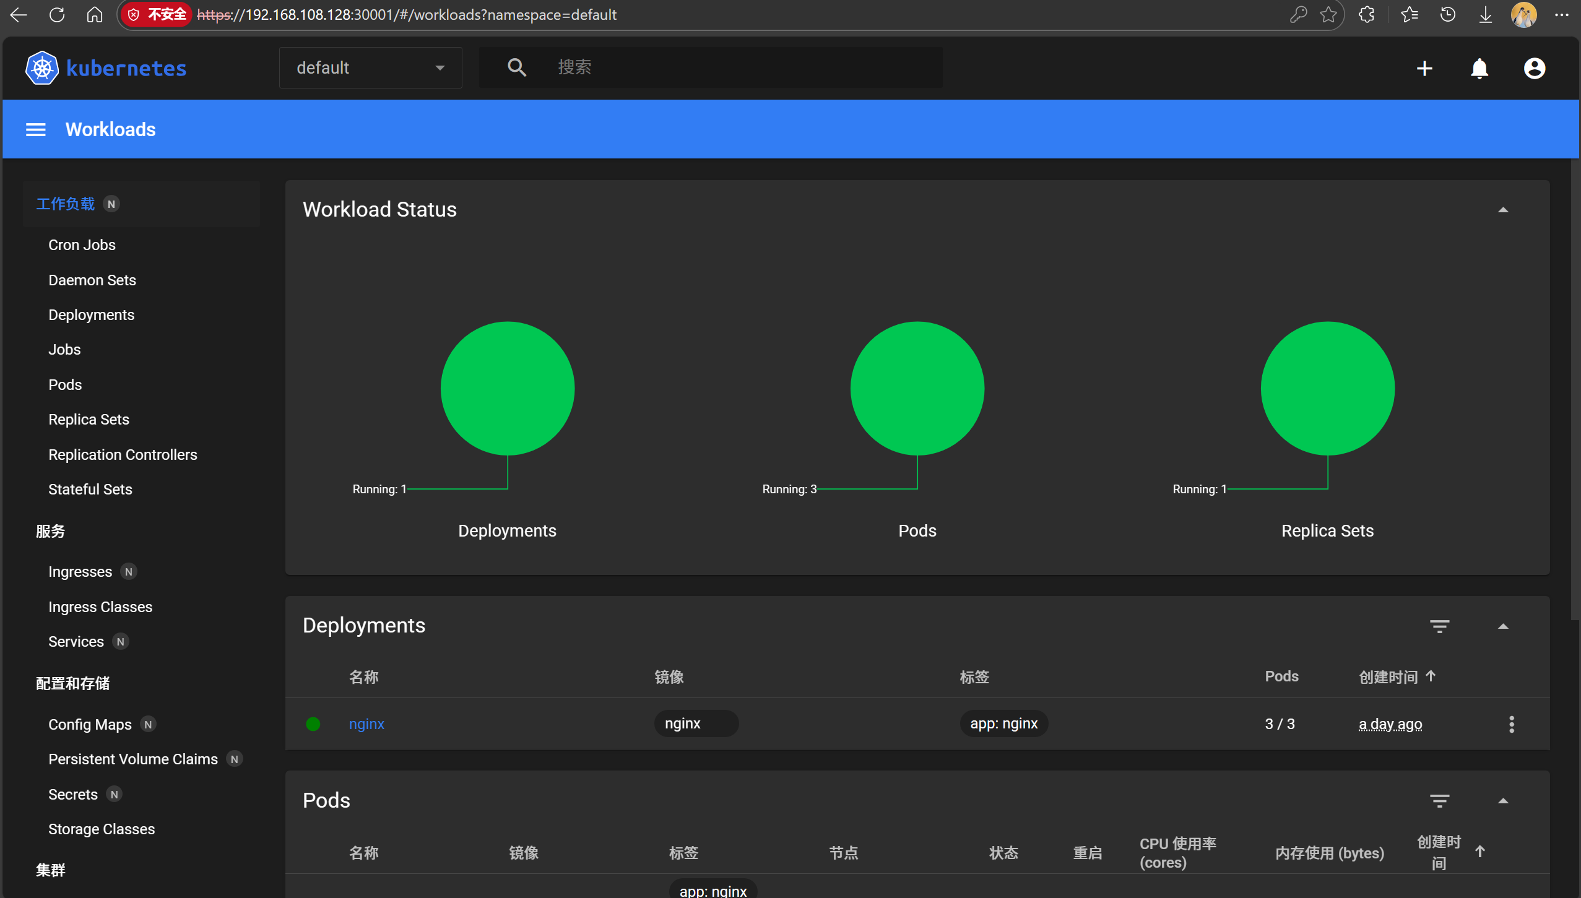This screenshot has width=1581, height=898.
Task: Open the notifications bell icon
Action: click(1479, 68)
